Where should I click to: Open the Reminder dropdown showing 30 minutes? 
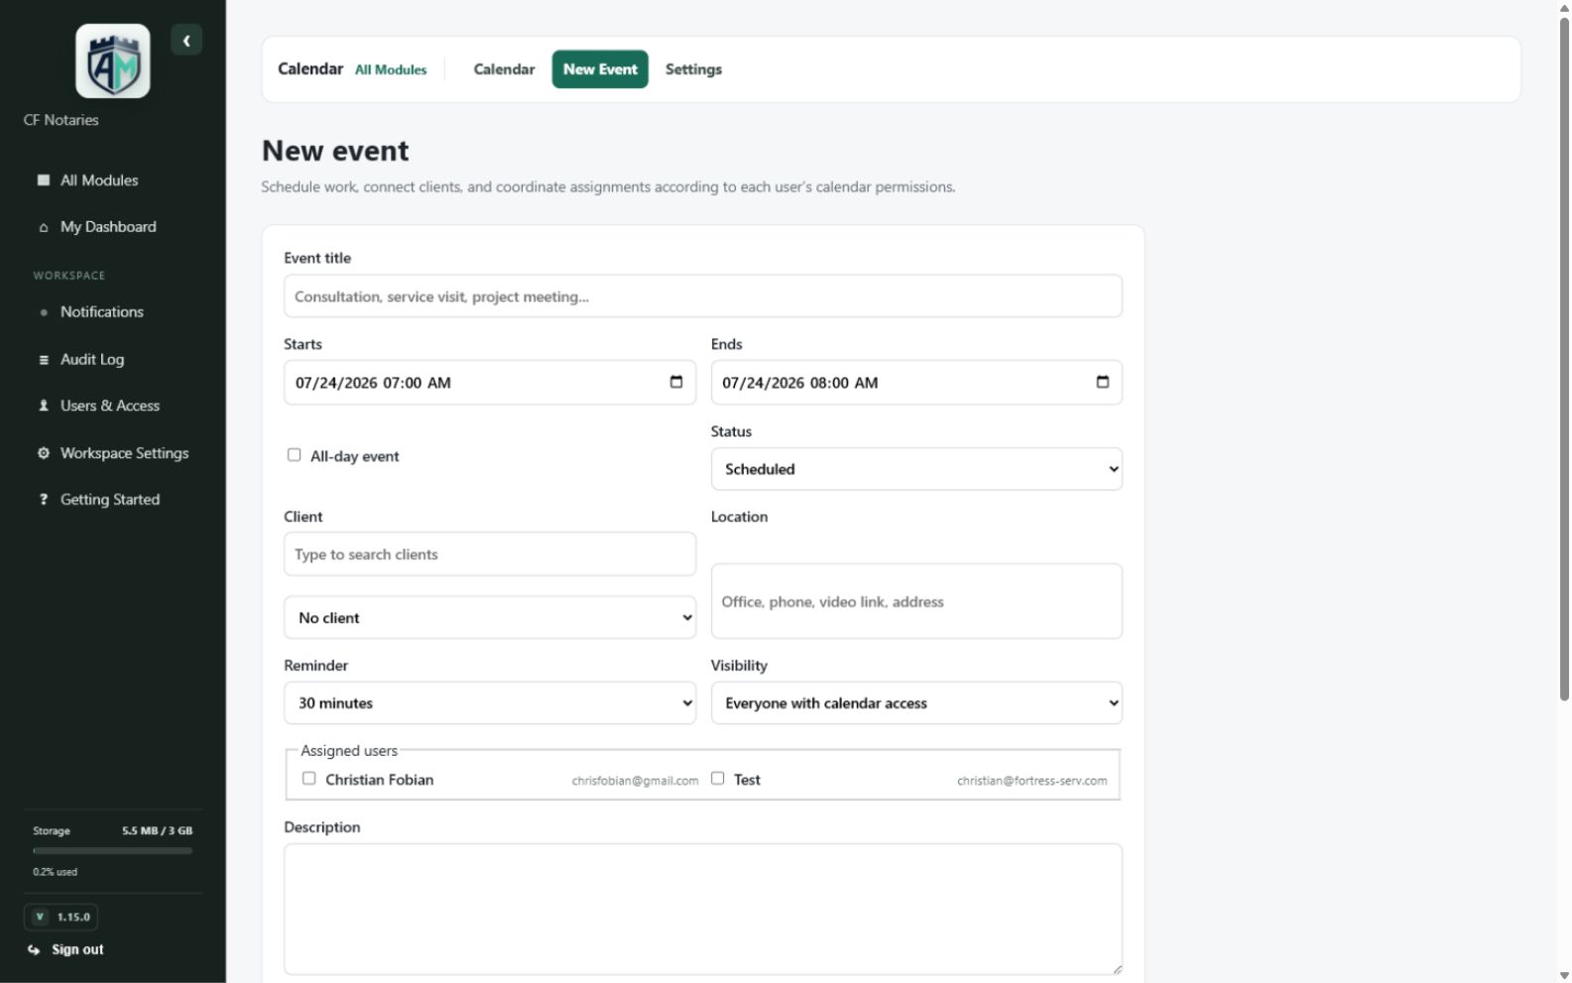click(490, 703)
